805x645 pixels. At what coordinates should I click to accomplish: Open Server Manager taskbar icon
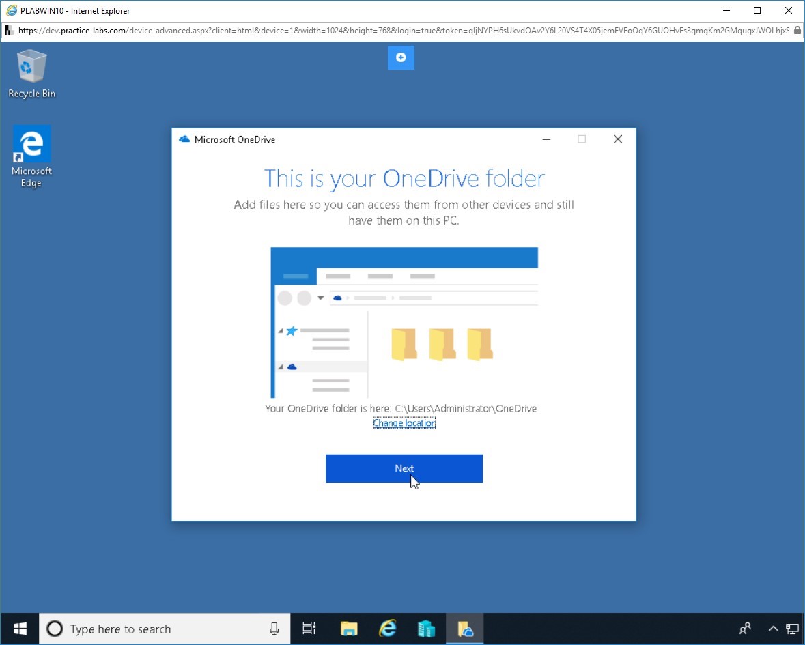pyautogui.click(x=426, y=629)
